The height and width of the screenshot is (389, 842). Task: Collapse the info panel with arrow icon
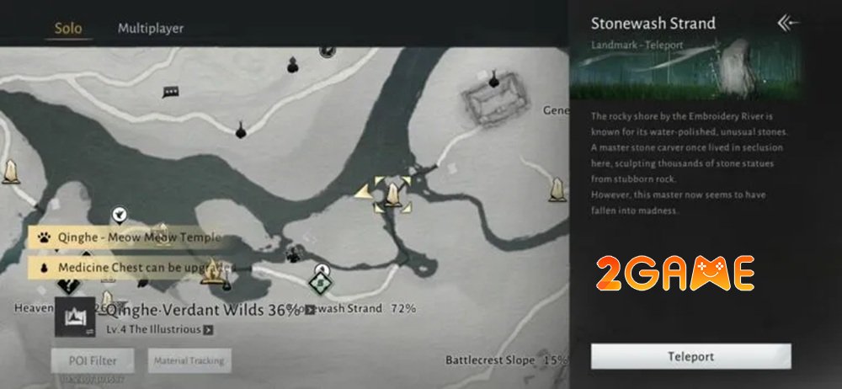tap(788, 23)
